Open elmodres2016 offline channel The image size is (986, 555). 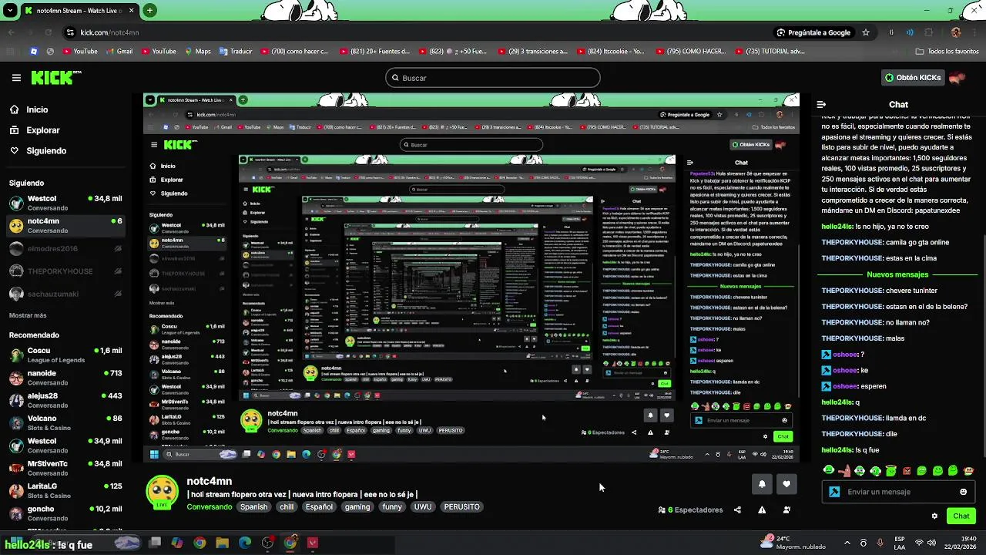(65, 249)
